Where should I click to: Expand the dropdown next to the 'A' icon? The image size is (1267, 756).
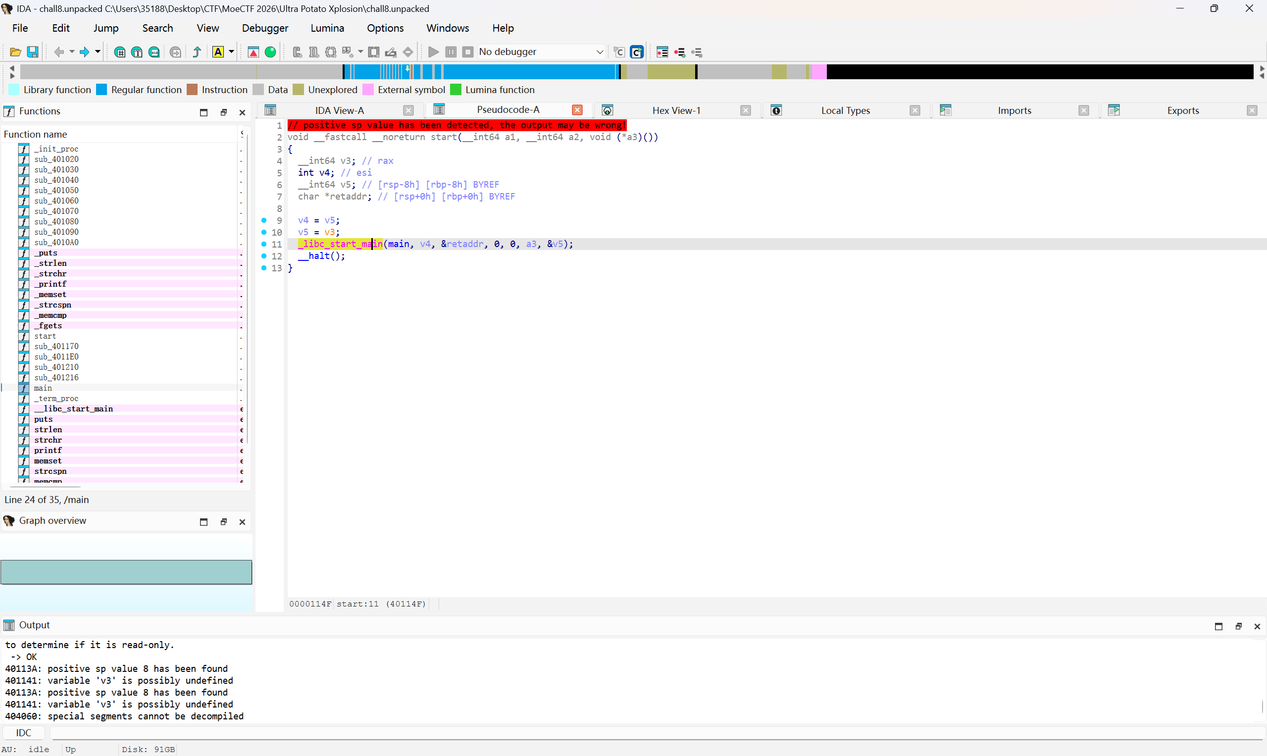pos(231,52)
